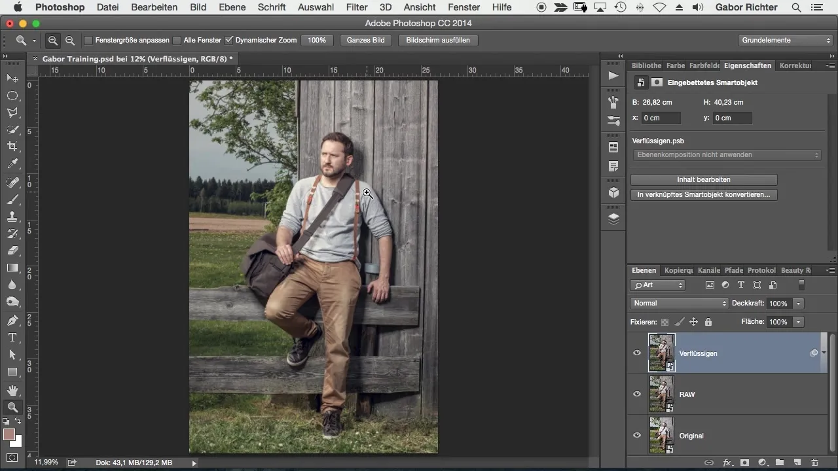Expand the Deckkraft opacity dropdown arrow
This screenshot has height=471, width=838.
click(798, 304)
